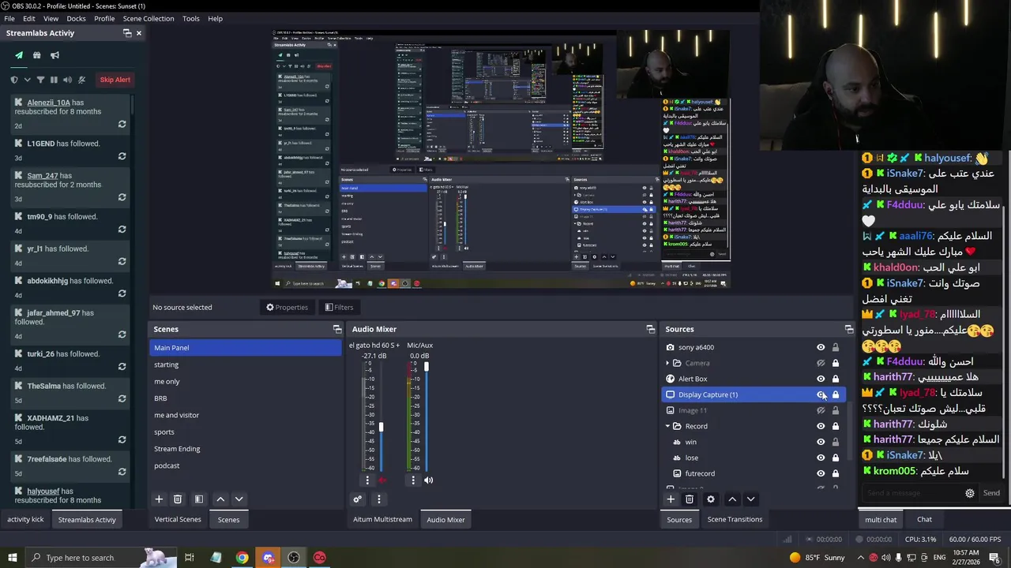The height and width of the screenshot is (568, 1011).
Task: Unlock the Display Capture (1) source
Action: click(836, 394)
